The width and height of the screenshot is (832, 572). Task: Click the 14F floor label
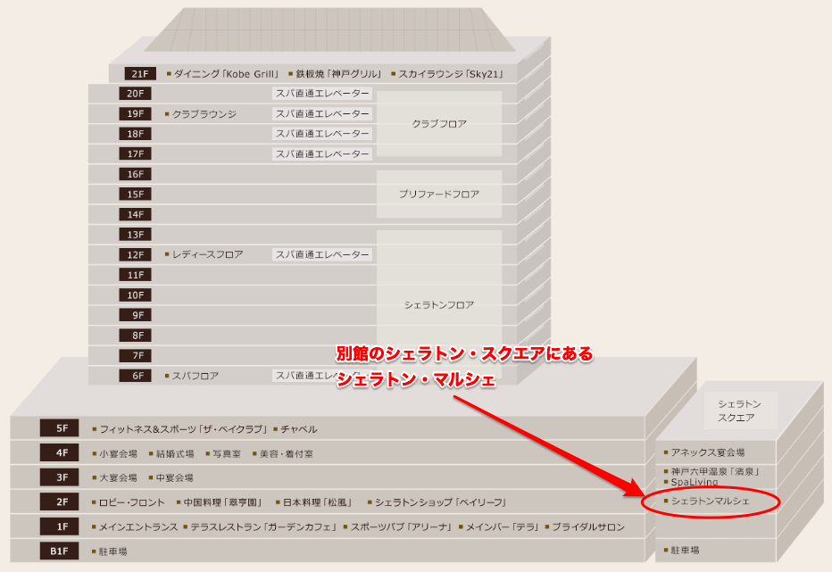pos(136,214)
